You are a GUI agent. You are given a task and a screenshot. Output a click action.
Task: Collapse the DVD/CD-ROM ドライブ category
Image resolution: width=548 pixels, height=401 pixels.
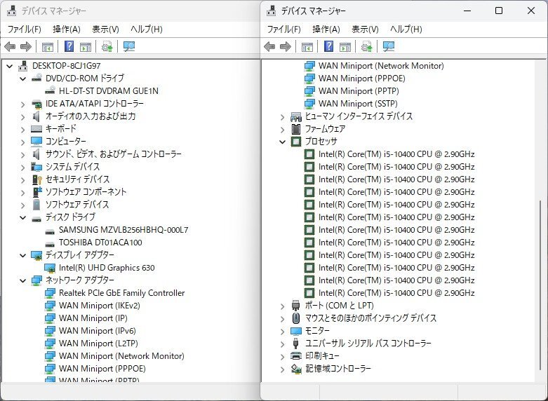pos(22,79)
